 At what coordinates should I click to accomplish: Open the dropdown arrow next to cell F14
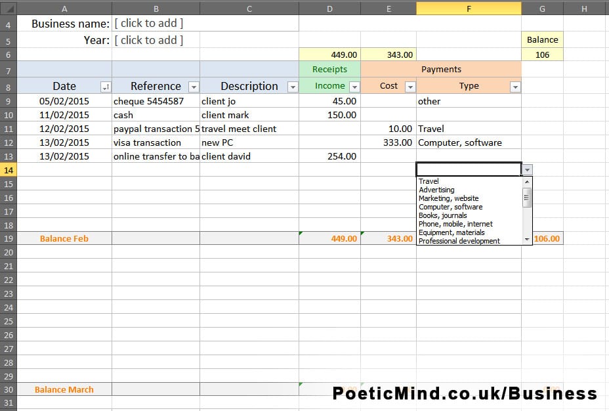[527, 169]
